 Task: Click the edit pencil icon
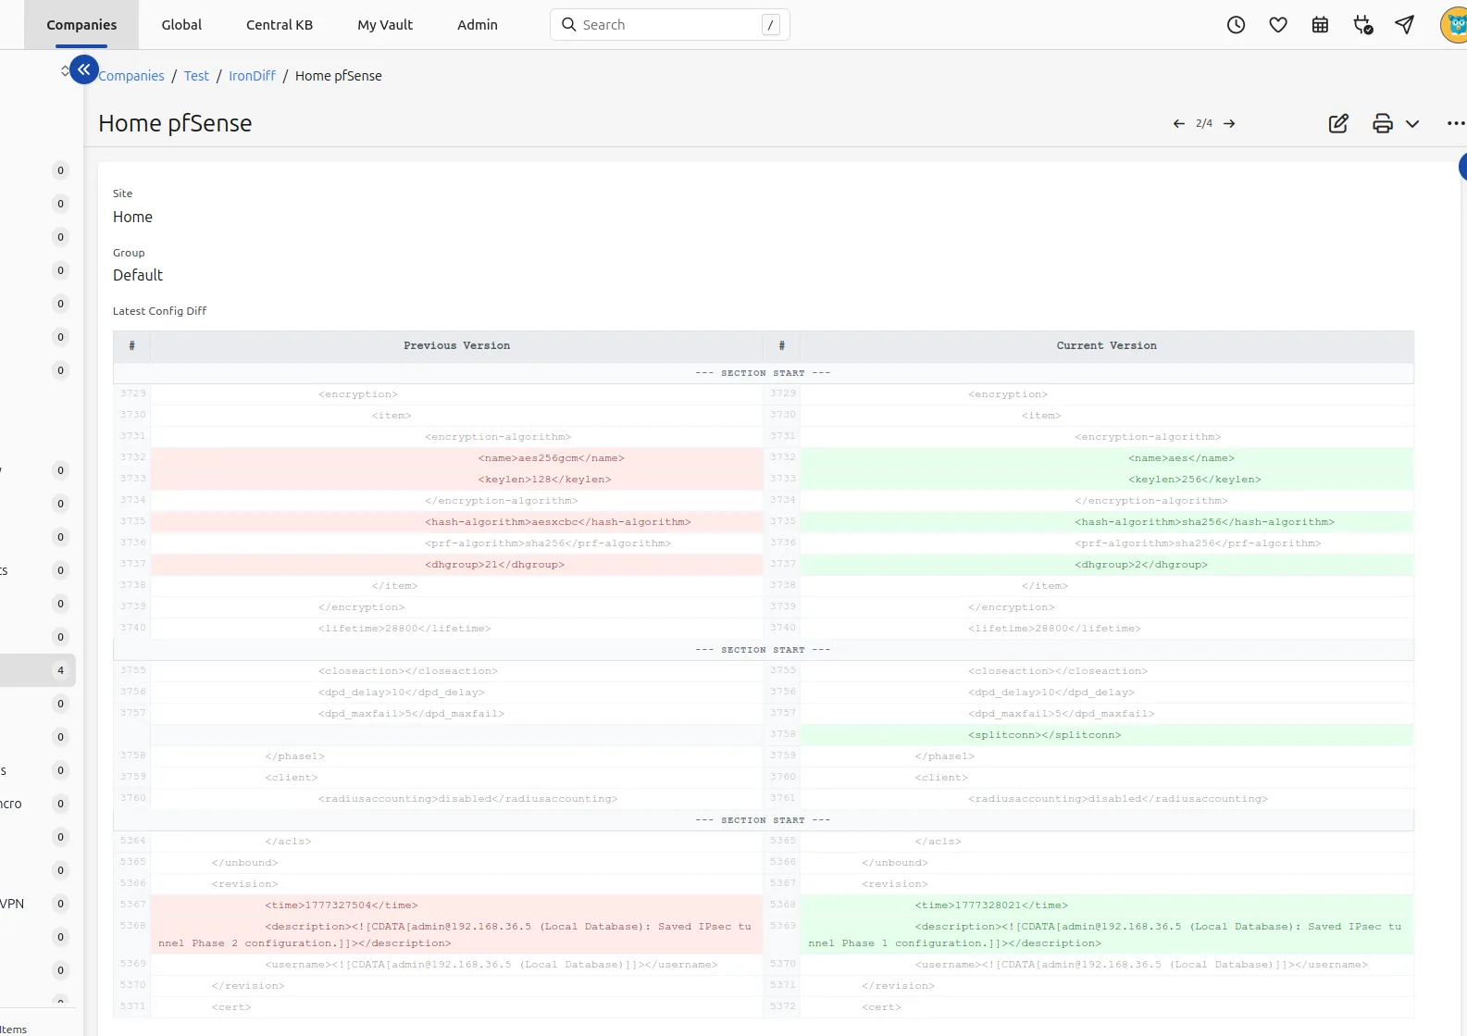point(1338,123)
